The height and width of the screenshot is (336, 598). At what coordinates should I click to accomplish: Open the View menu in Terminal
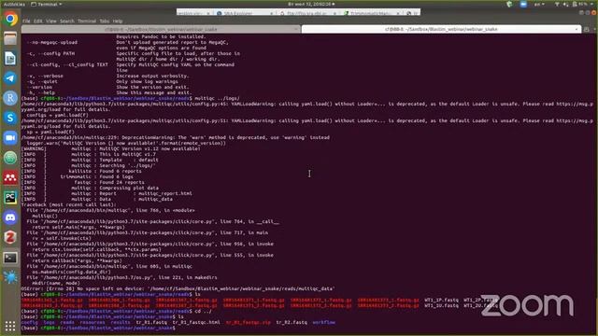(x=51, y=21)
